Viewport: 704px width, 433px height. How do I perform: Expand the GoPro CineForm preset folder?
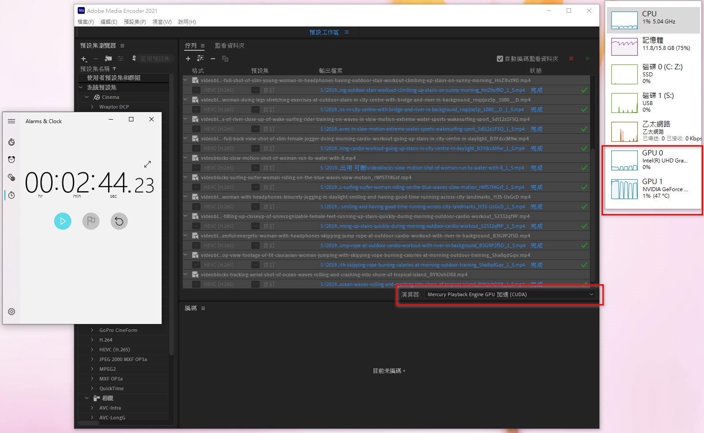pyautogui.click(x=92, y=330)
